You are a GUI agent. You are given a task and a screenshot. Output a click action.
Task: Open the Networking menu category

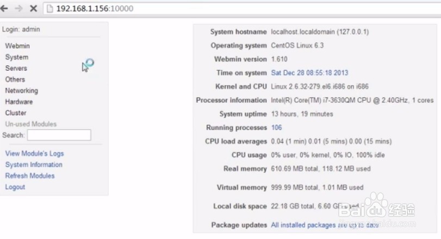tap(22, 90)
